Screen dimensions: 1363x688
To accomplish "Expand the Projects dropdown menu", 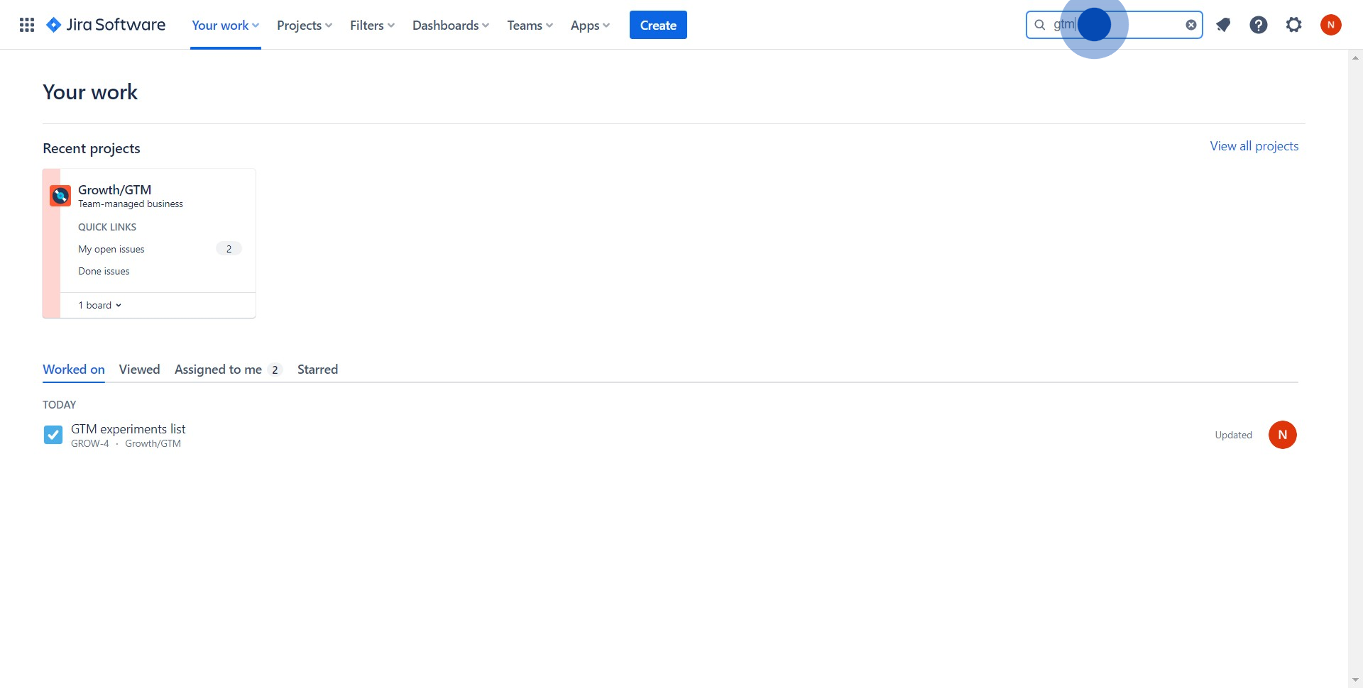I will [304, 25].
